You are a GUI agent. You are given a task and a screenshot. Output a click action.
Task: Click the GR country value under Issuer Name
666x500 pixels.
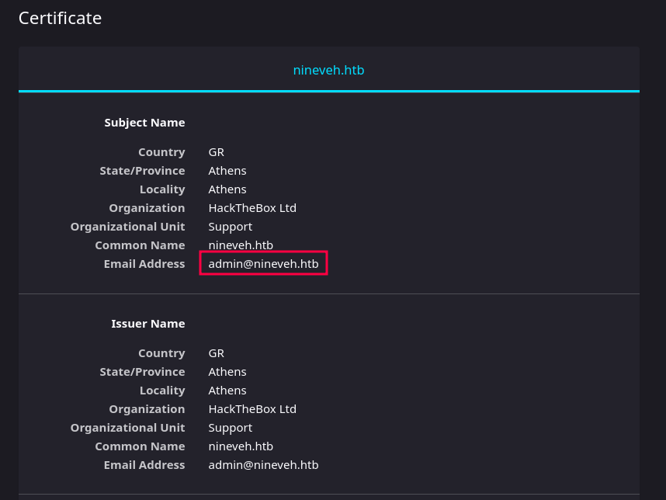[x=217, y=353]
